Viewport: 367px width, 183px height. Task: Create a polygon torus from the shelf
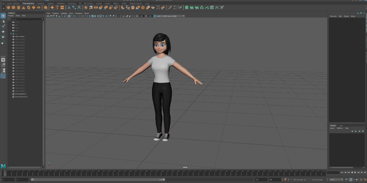(28, 7)
